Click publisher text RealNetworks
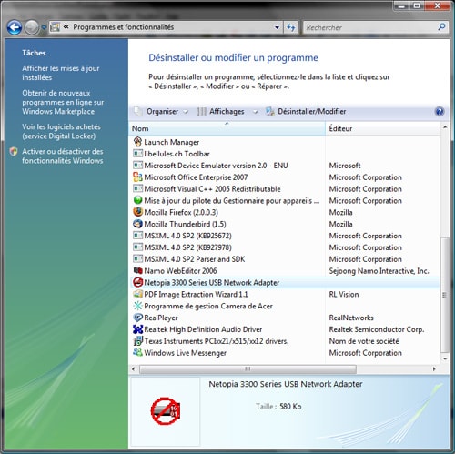 351,318
